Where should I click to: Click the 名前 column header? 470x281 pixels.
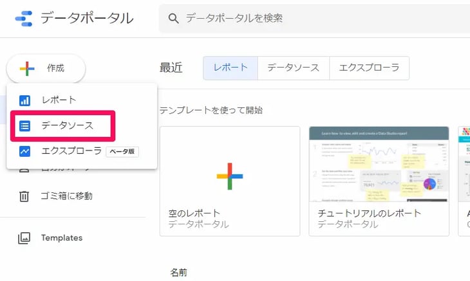(x=178, y=273)
